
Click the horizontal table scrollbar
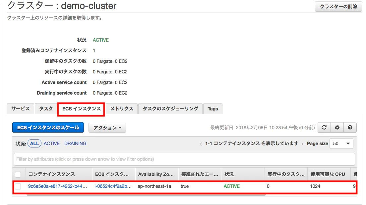click(146, 195)
